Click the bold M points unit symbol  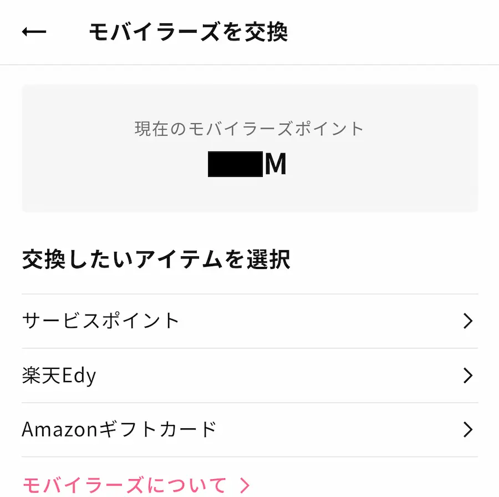point(276,165)
